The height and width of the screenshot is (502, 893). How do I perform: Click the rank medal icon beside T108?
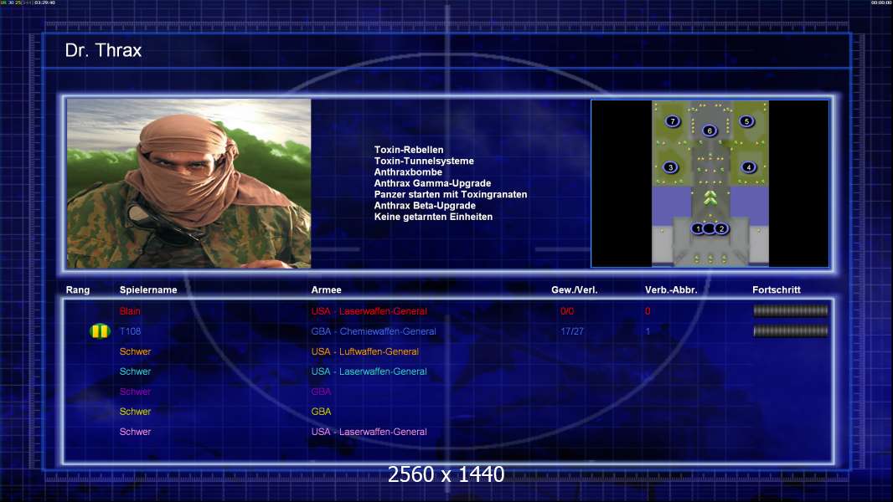coord(100,330)
